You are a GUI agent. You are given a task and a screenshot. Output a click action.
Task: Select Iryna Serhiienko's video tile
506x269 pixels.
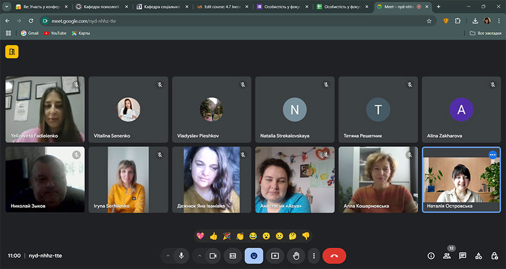[x=128, y=180]
